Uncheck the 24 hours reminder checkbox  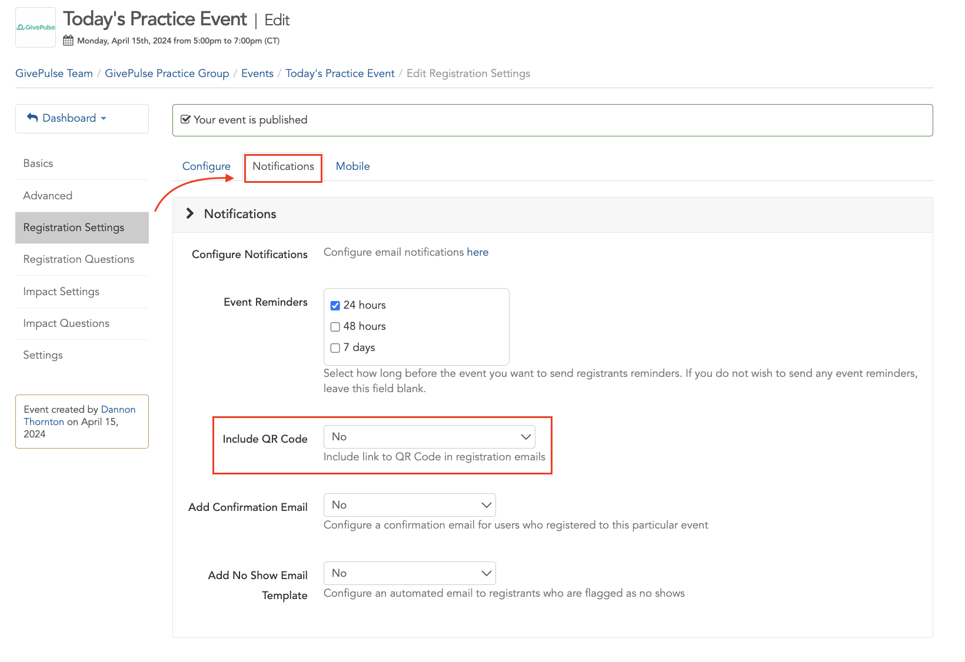pyautogui.click(x=335, y=305)
